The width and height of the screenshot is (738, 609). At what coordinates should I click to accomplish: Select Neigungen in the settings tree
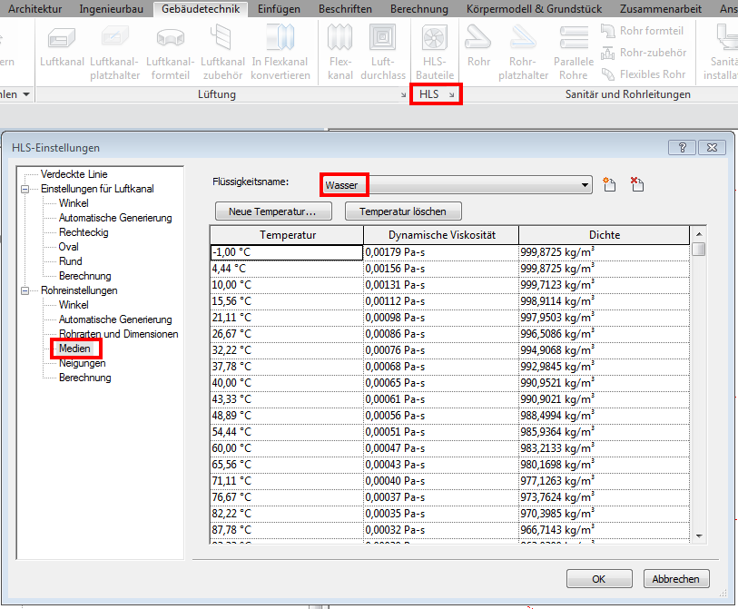click(82, 363)
